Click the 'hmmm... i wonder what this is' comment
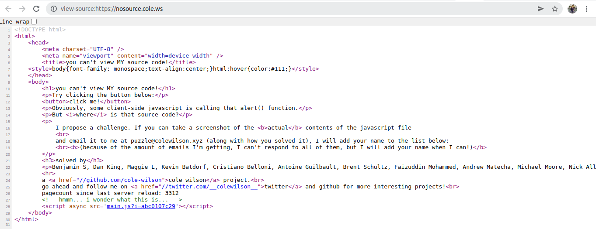 point(112,199)
